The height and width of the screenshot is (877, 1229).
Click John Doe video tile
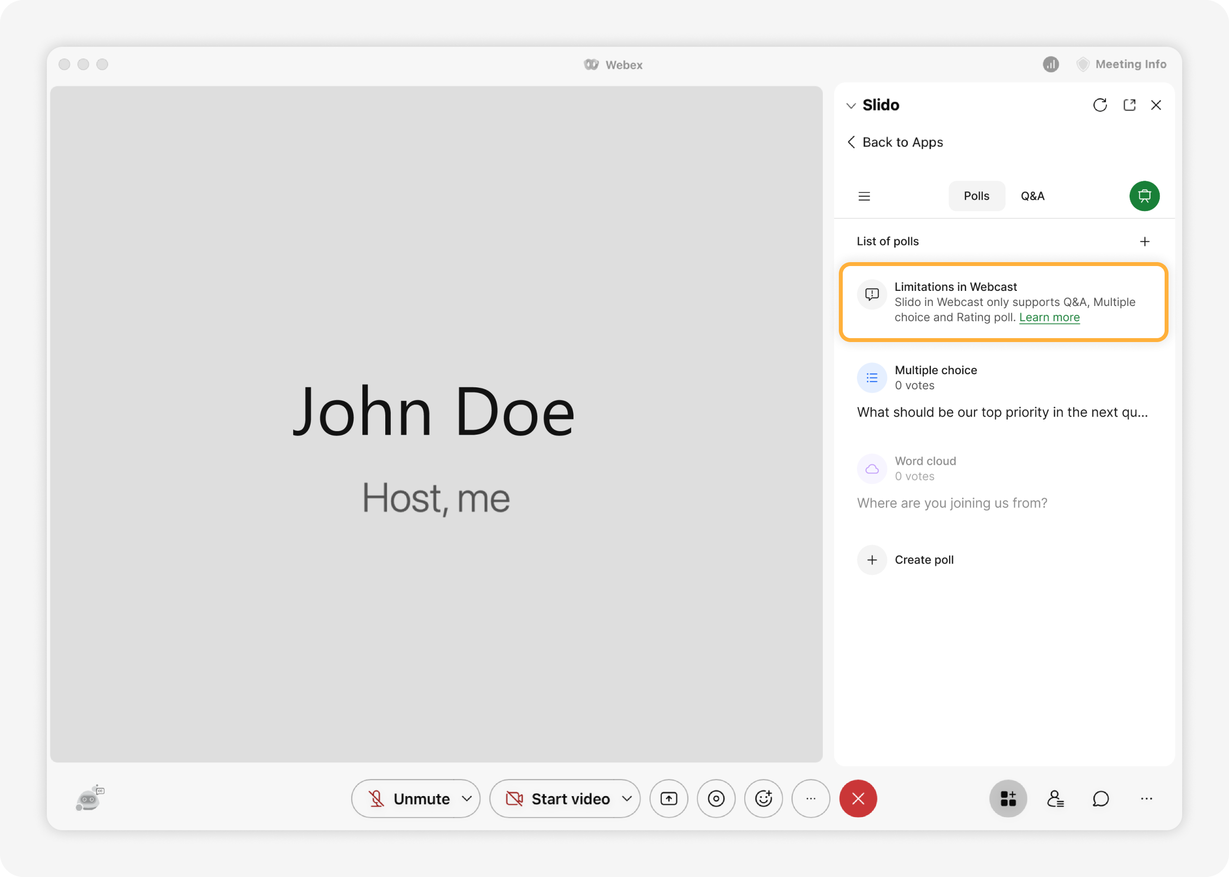(436, 424)
